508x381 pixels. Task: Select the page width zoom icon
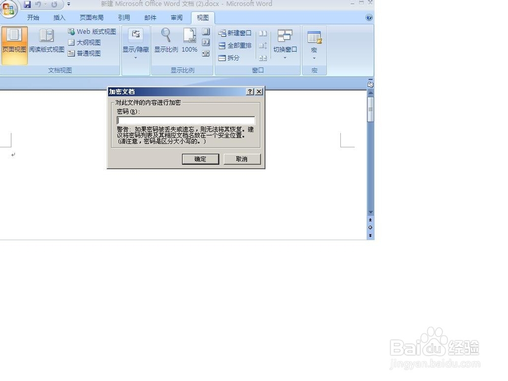[206, 53]
